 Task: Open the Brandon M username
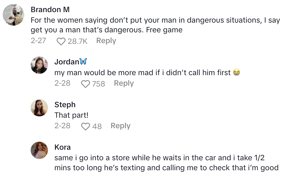coord(50,10)
